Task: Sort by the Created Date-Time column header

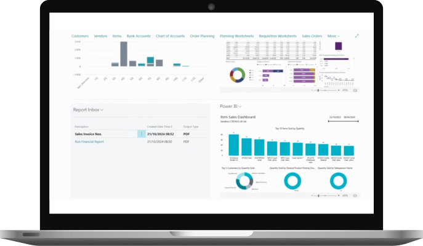Action: (159, 126)
